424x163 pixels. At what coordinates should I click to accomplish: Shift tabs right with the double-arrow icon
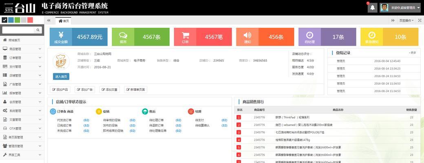(393, 20)
